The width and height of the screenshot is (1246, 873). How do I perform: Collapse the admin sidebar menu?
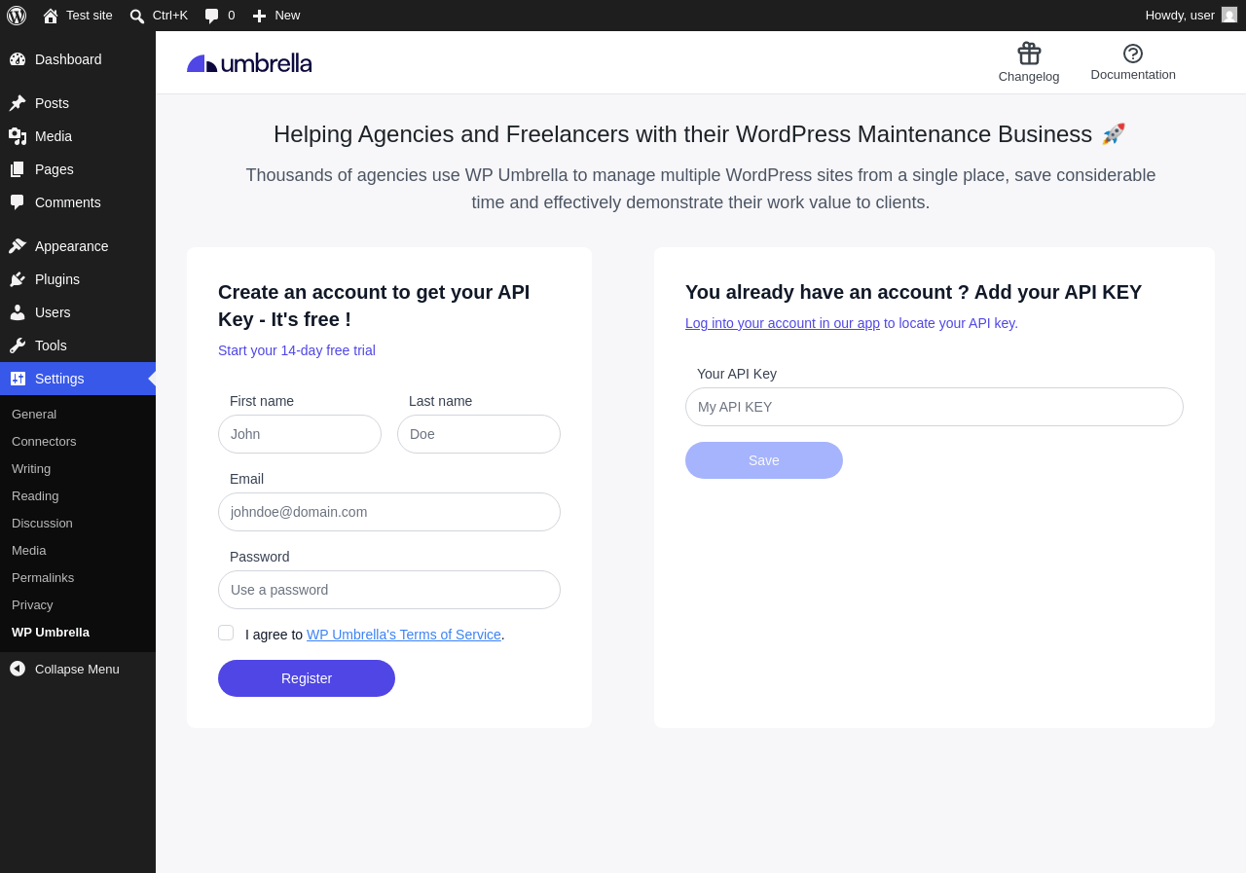(x=78, y=669)
